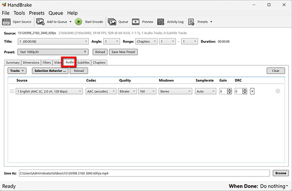Click the Save As path field
Image resolution: width=292 pixels, height=191 pixels.
click(144, 173)
